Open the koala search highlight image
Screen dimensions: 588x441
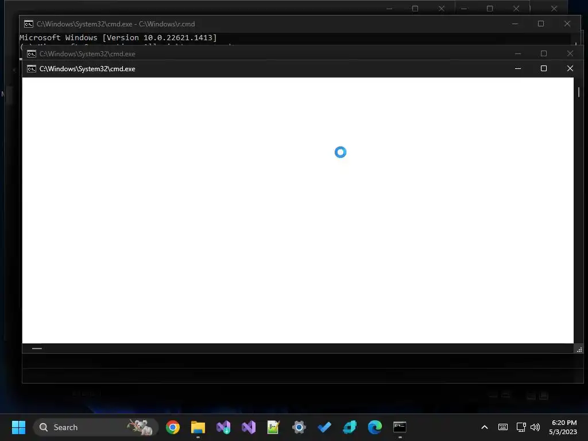point(141,427)
